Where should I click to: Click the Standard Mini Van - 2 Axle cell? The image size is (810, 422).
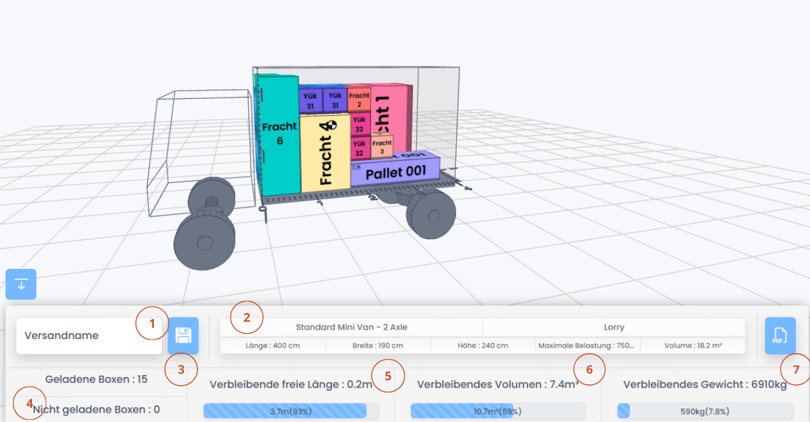(x=351, y=327)
